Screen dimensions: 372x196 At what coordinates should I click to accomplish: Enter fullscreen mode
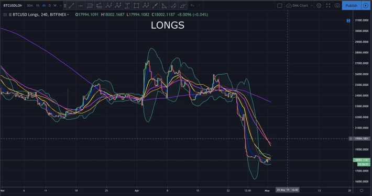tap(328, 5)
